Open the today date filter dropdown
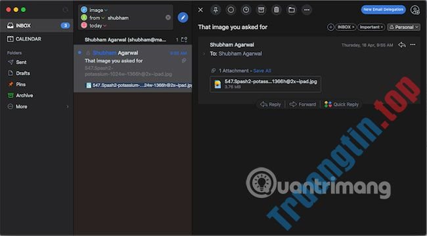The image size is (427, 236). [x=98, y=26]
